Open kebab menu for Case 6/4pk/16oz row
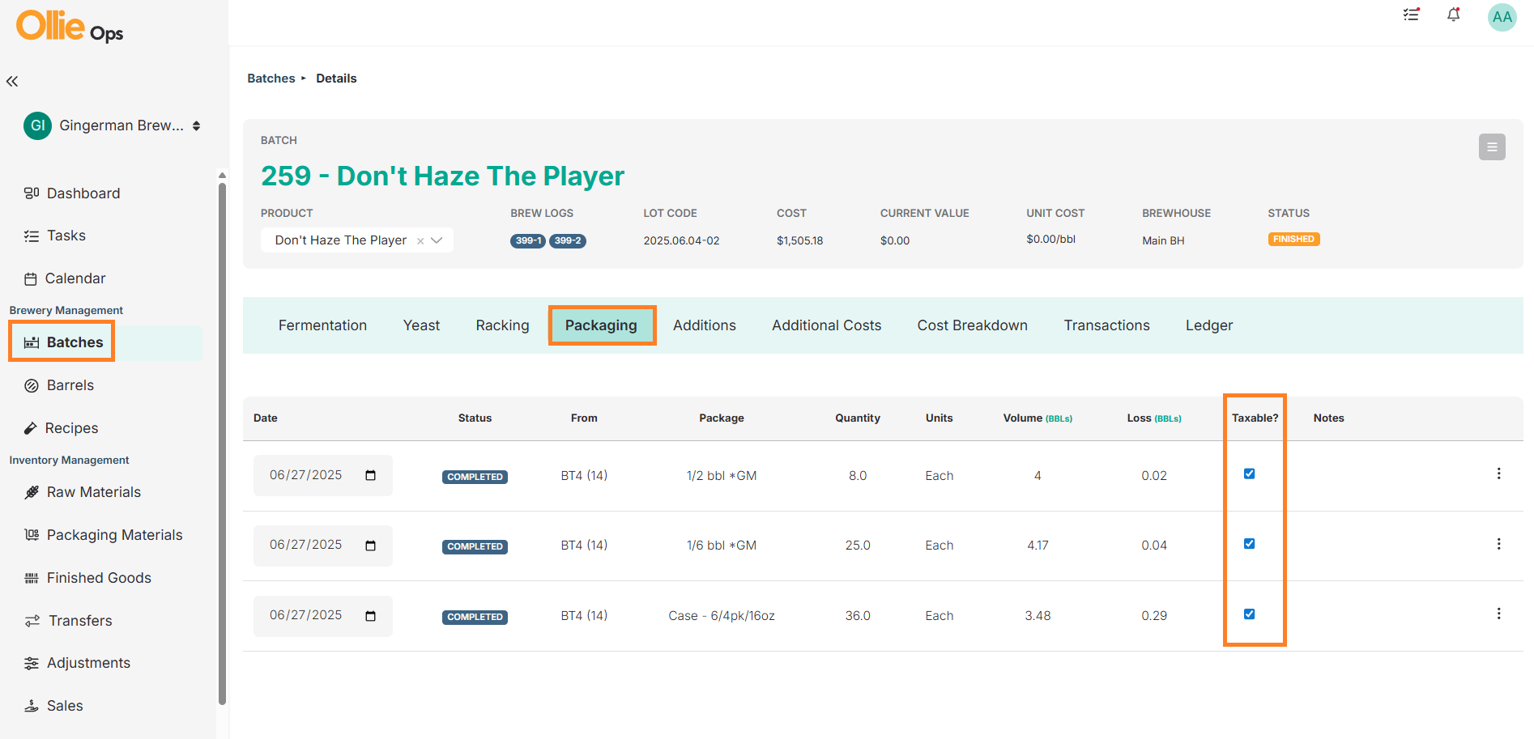The height and width of the screenshot is (739, 1534). [x=1498, y=614]
